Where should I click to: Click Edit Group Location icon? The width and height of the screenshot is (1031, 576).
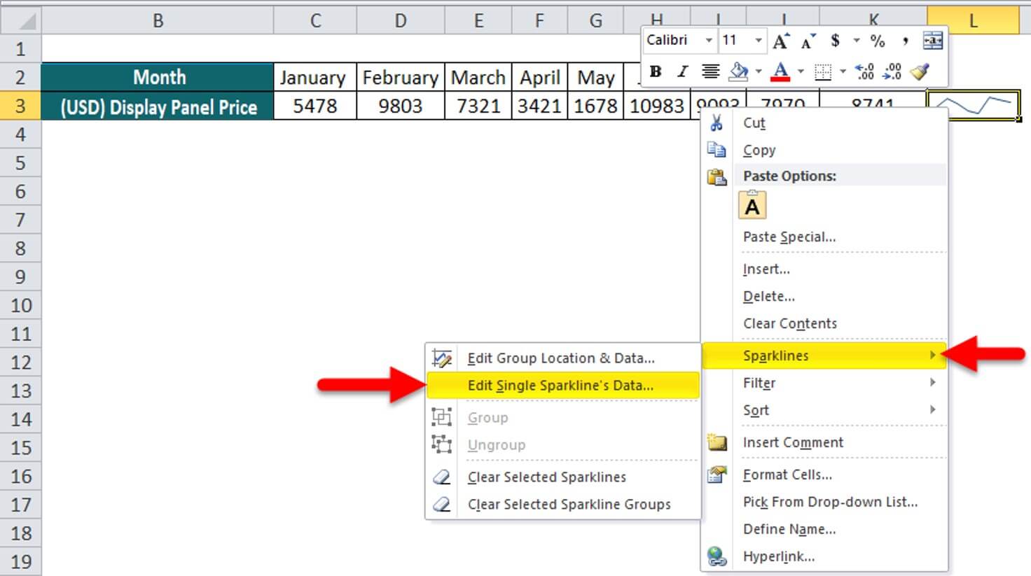pos(441,358)
